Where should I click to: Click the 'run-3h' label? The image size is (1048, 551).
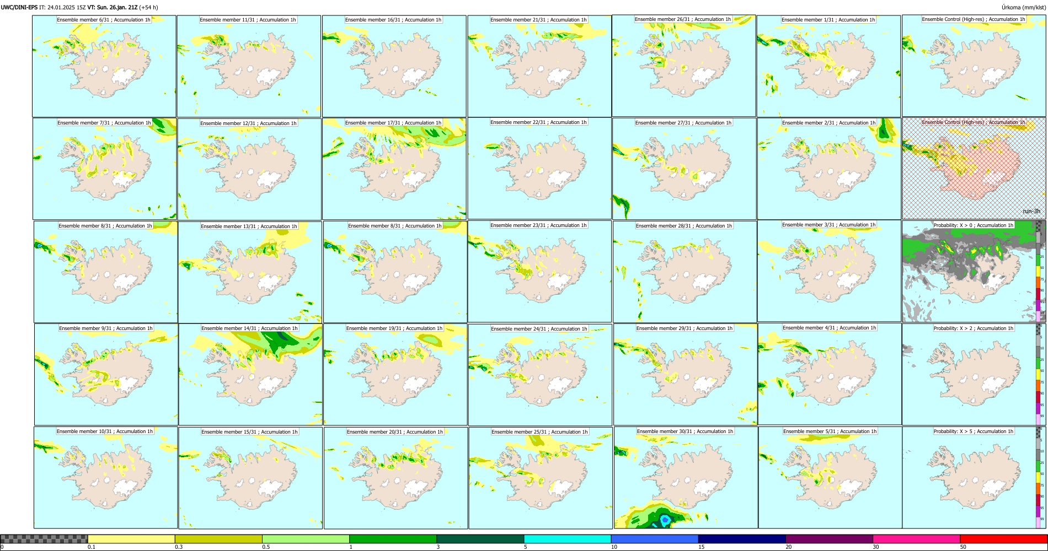point(1031,211)
